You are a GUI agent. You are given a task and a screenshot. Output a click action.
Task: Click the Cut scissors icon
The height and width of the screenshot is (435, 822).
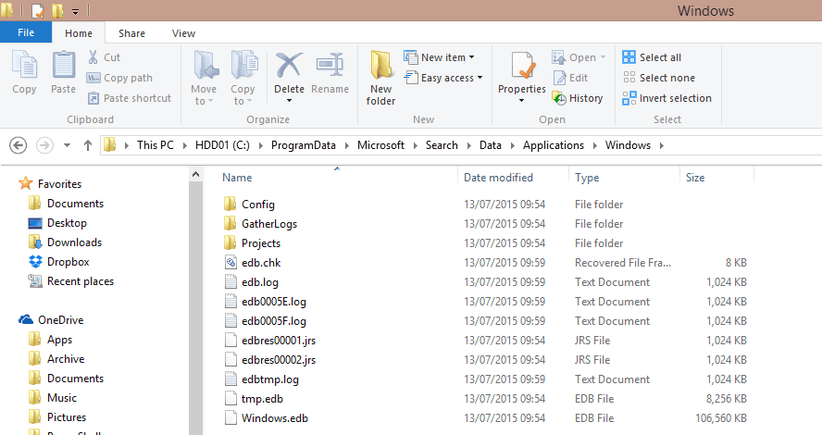tap(93, 57)
